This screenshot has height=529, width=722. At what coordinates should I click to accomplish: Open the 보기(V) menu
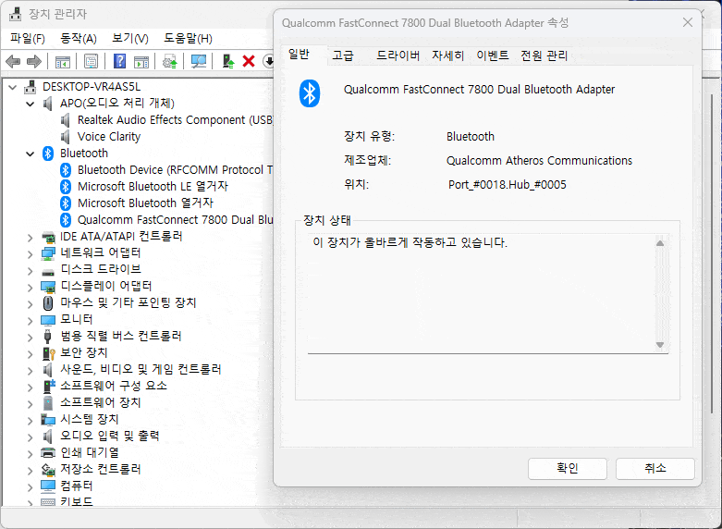pos(129,38)
